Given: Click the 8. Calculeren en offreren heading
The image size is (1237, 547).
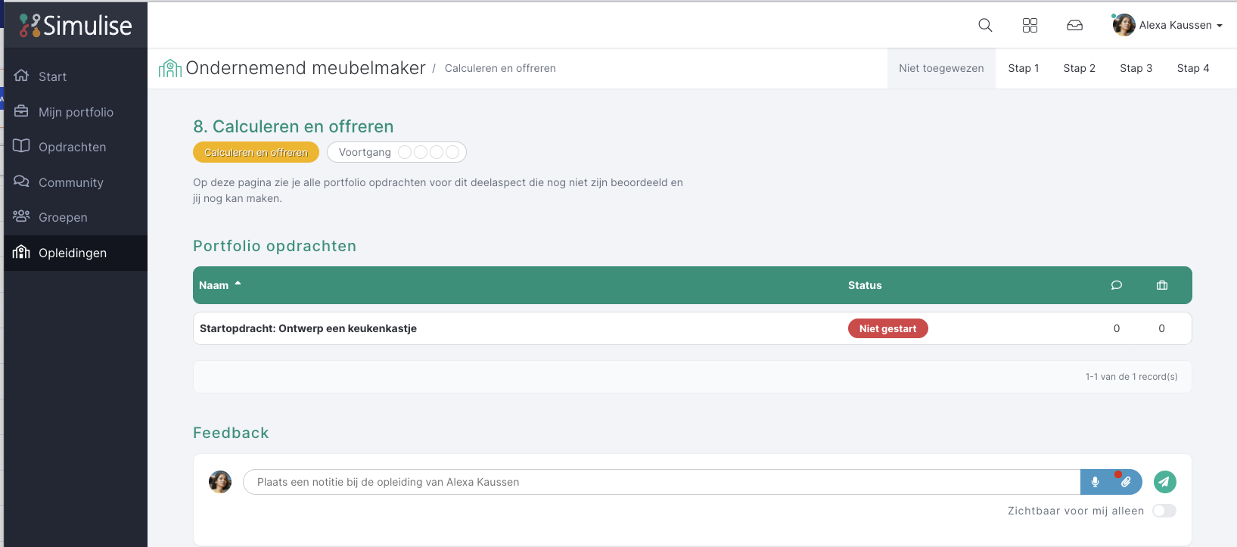Looking at the screenshot, I should [x=294, y=126].
